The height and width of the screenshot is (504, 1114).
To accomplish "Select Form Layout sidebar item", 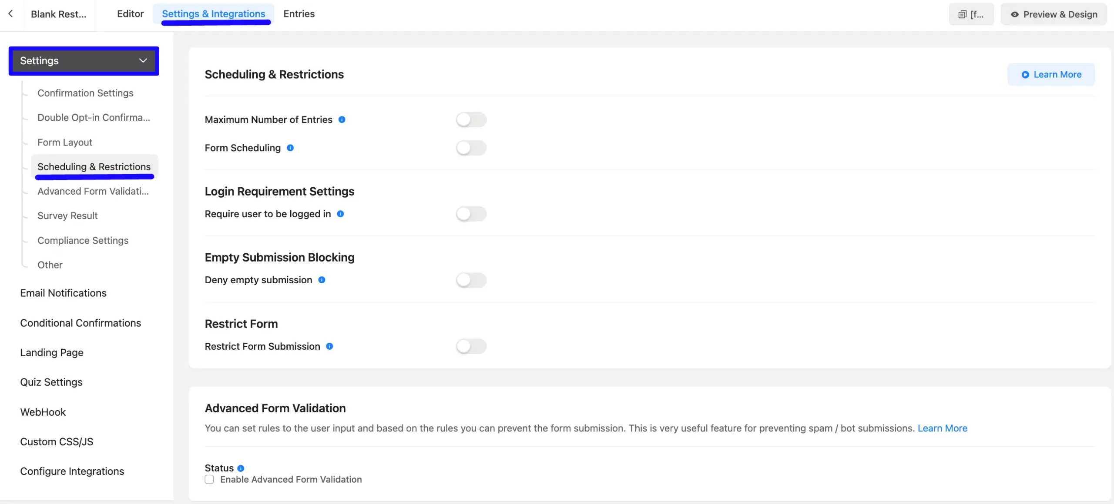I will click(x=65, y=142).
